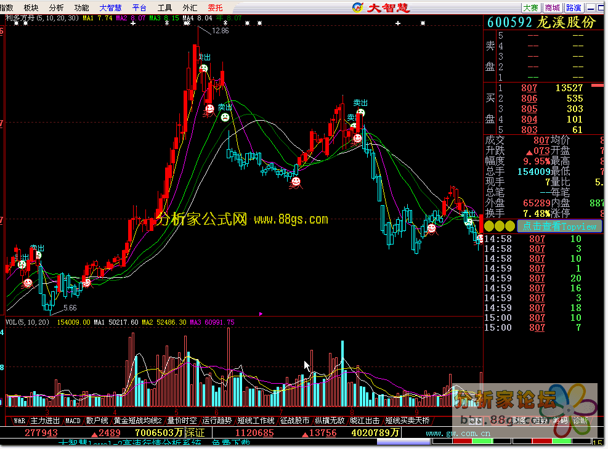Select stock title 600592 龙溪股份
Image resolution: width=608 pixels, height=449 pixels.
541,23
